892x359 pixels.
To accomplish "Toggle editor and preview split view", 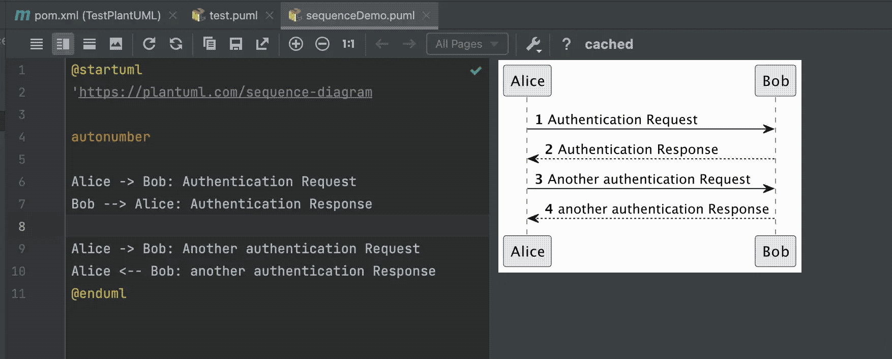I will [x=63, y=44].
